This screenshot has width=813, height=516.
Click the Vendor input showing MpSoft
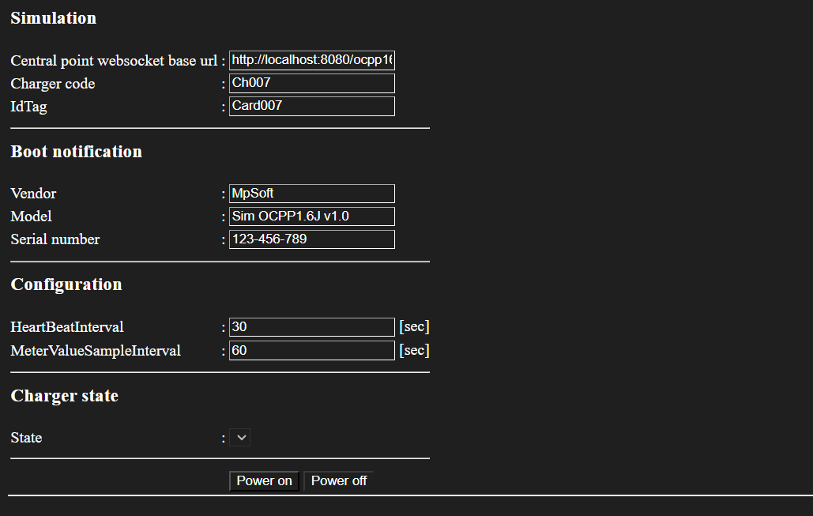311,194
